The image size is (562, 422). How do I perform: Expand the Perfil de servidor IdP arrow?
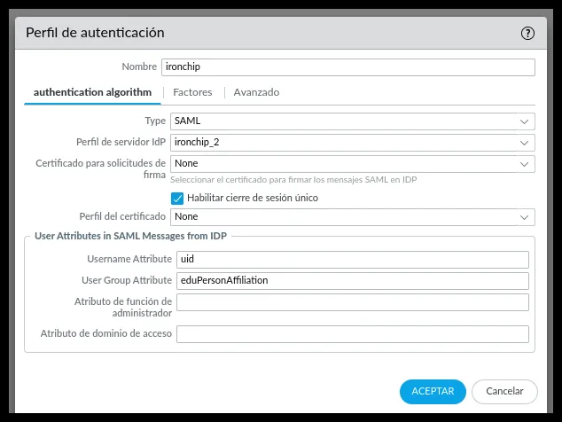(x=525, y=143)
